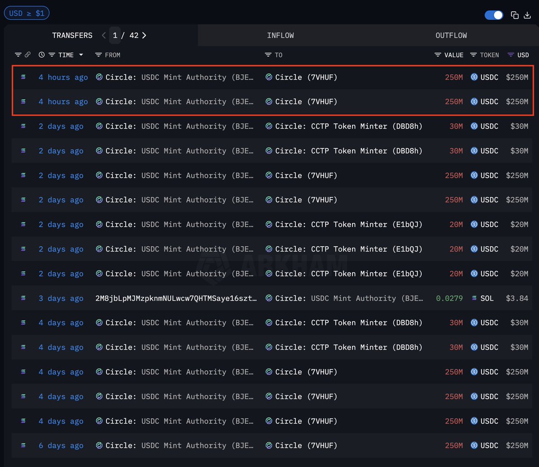539x467 pixels.
Task: Open the TOKEN column filter
Action: (473, 55)
